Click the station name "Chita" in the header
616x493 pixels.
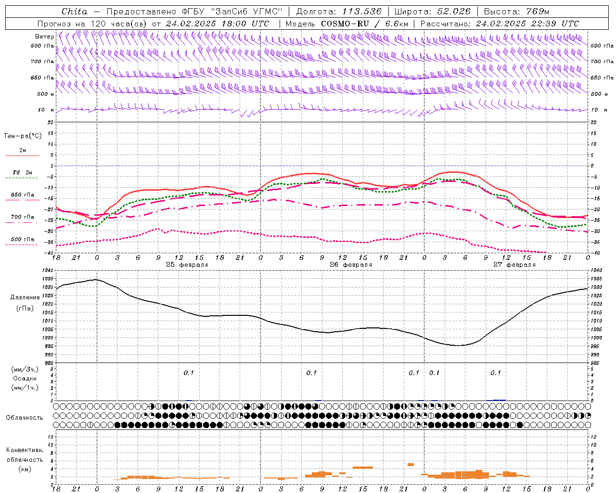coord(74,12)
